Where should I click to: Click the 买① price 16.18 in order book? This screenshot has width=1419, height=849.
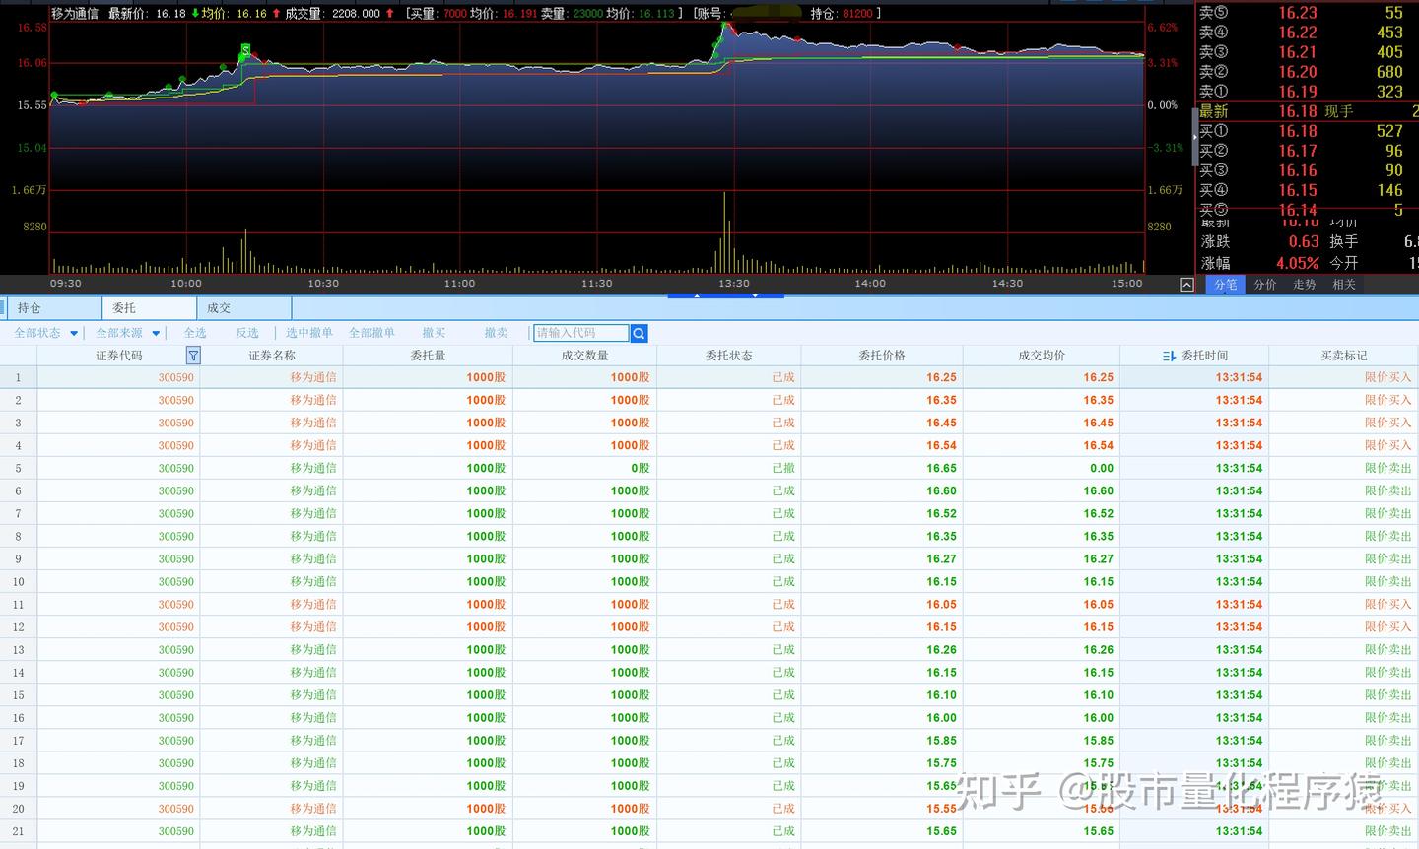[1298, 131]
